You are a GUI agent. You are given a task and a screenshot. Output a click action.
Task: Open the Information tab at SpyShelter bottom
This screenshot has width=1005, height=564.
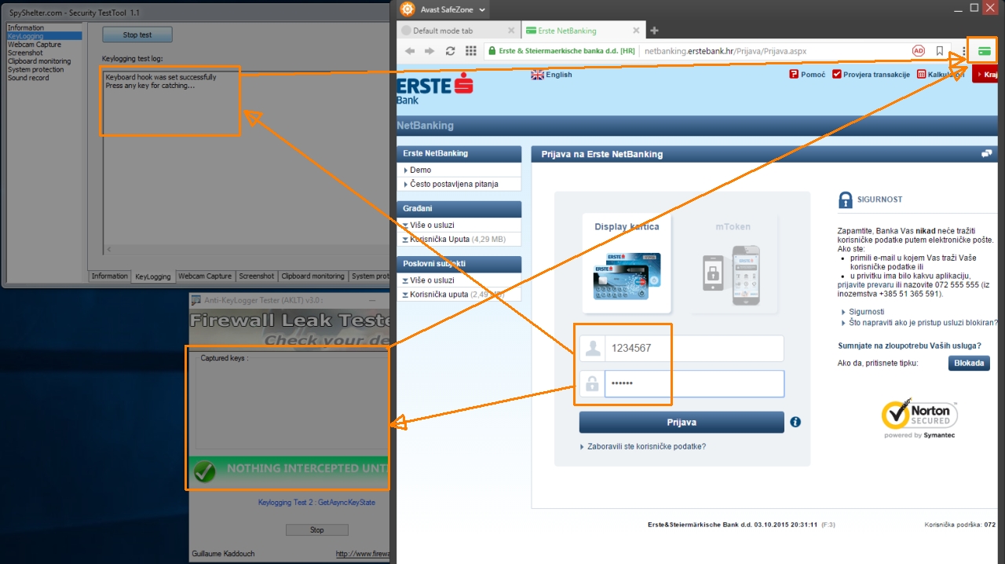pyautogui.click(x=109, y=276)
